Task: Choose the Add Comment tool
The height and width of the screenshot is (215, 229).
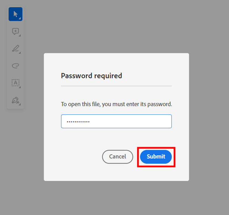Action: (15, 31)
